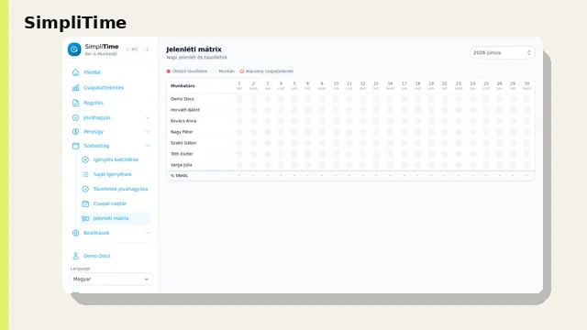
Task: Select Igénylés beküldése submenu item
Action: pyautogui.click(x=116, y=159)
